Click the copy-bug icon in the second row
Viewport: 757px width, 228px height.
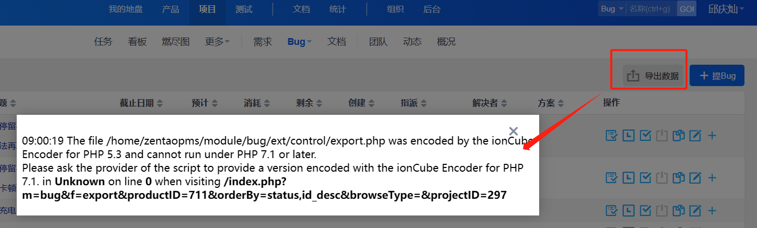(679, 178)
